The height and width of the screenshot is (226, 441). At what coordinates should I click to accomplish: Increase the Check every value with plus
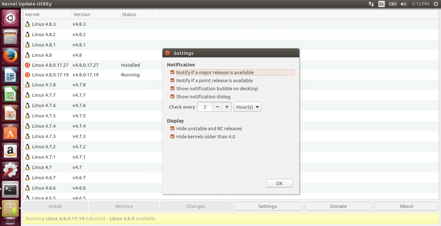click(227, 107)
